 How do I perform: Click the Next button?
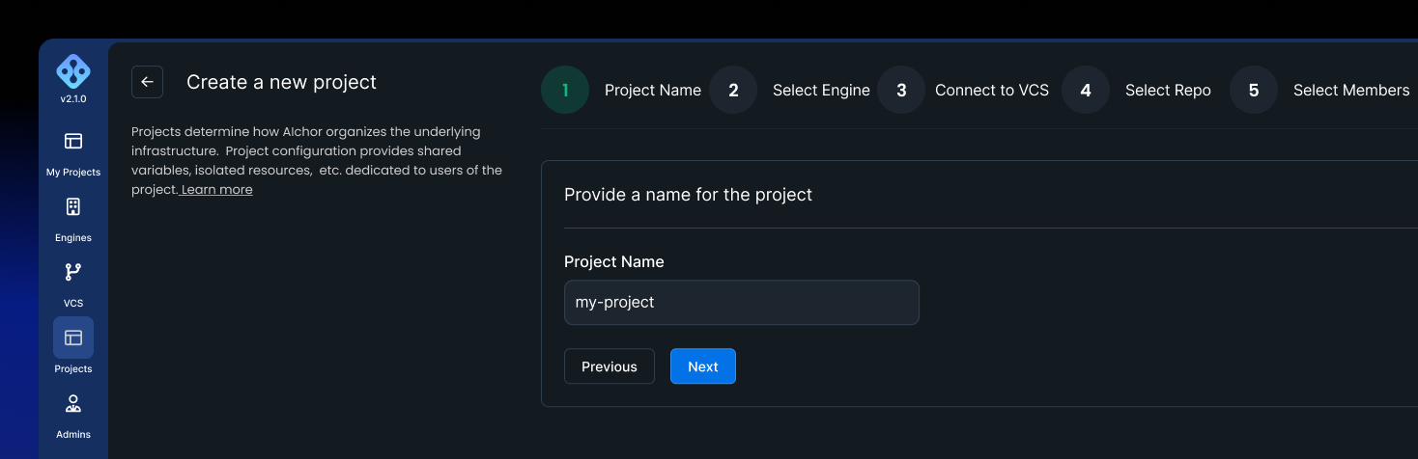tap(703, 366)
